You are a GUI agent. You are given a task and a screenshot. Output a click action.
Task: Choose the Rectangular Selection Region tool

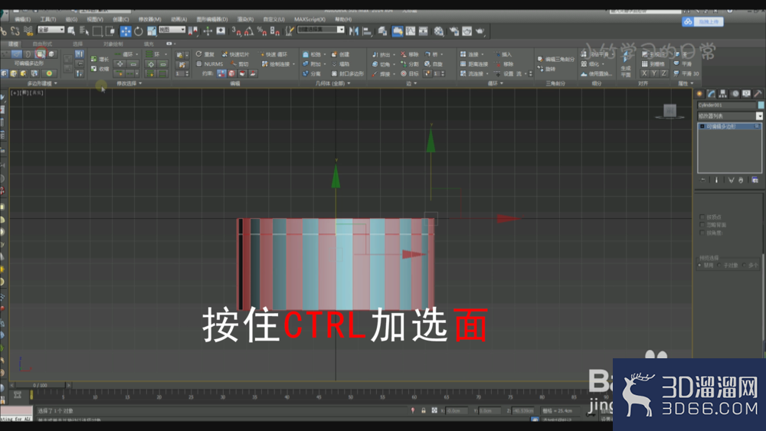pos(97,31)
